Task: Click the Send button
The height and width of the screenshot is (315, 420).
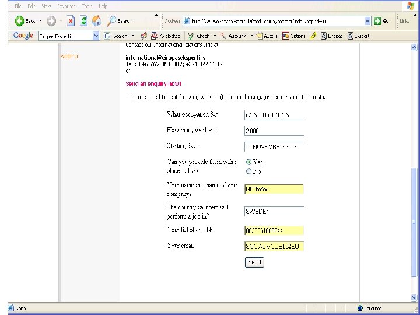Action: click(254, 262)
